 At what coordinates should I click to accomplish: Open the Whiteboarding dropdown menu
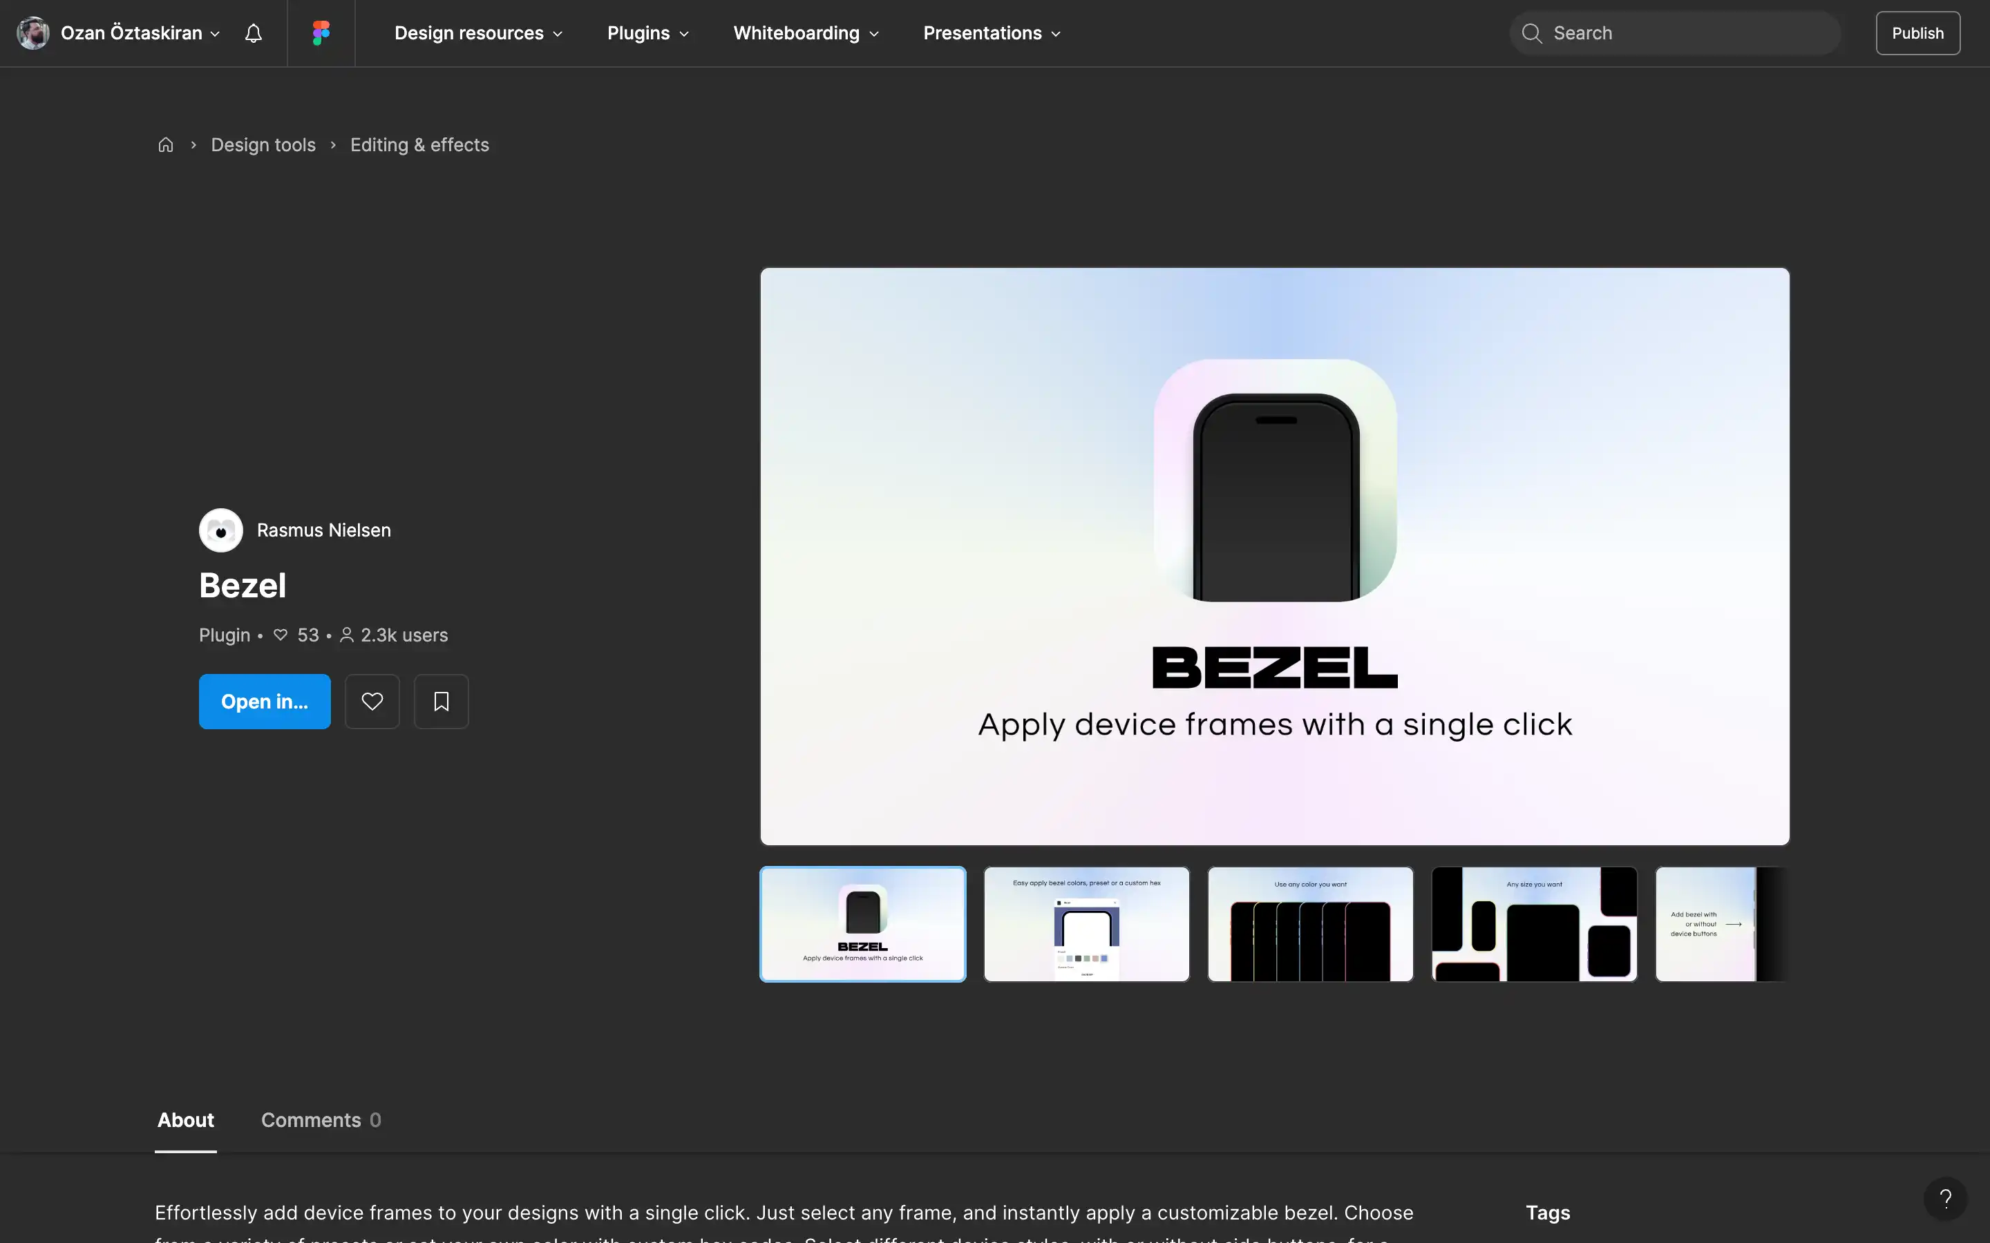806,33
